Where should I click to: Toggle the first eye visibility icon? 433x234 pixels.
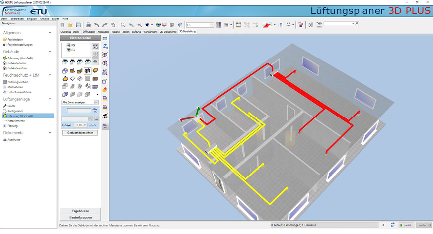pyautogui.click(x=65, y=62)
